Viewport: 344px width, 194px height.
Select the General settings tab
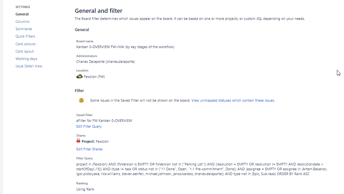click(x=22, y=14)
